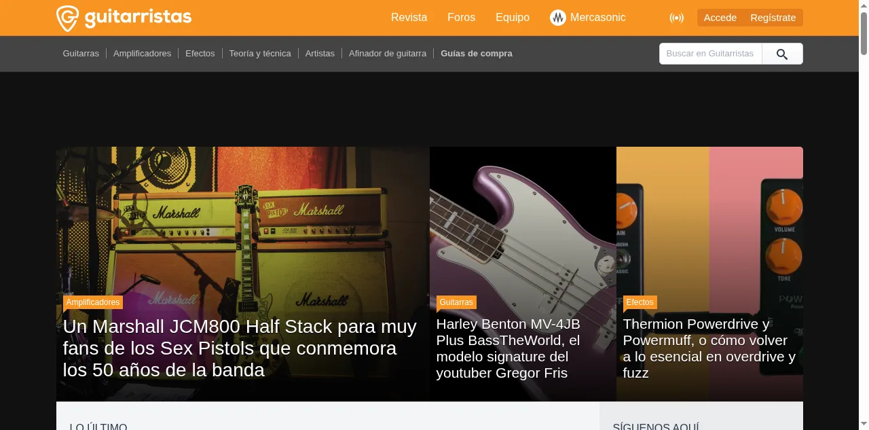Focus the Buscar en Guitarristas field
Image resolution: width=869 pixels, height=430 pixels.
click(x=710, y=54)
